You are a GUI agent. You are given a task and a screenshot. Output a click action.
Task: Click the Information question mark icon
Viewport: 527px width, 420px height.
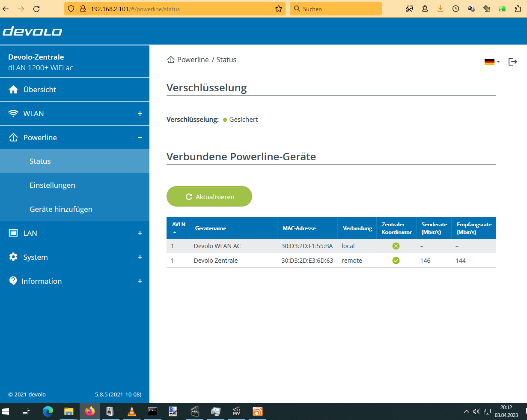click(x=13, y=281)
